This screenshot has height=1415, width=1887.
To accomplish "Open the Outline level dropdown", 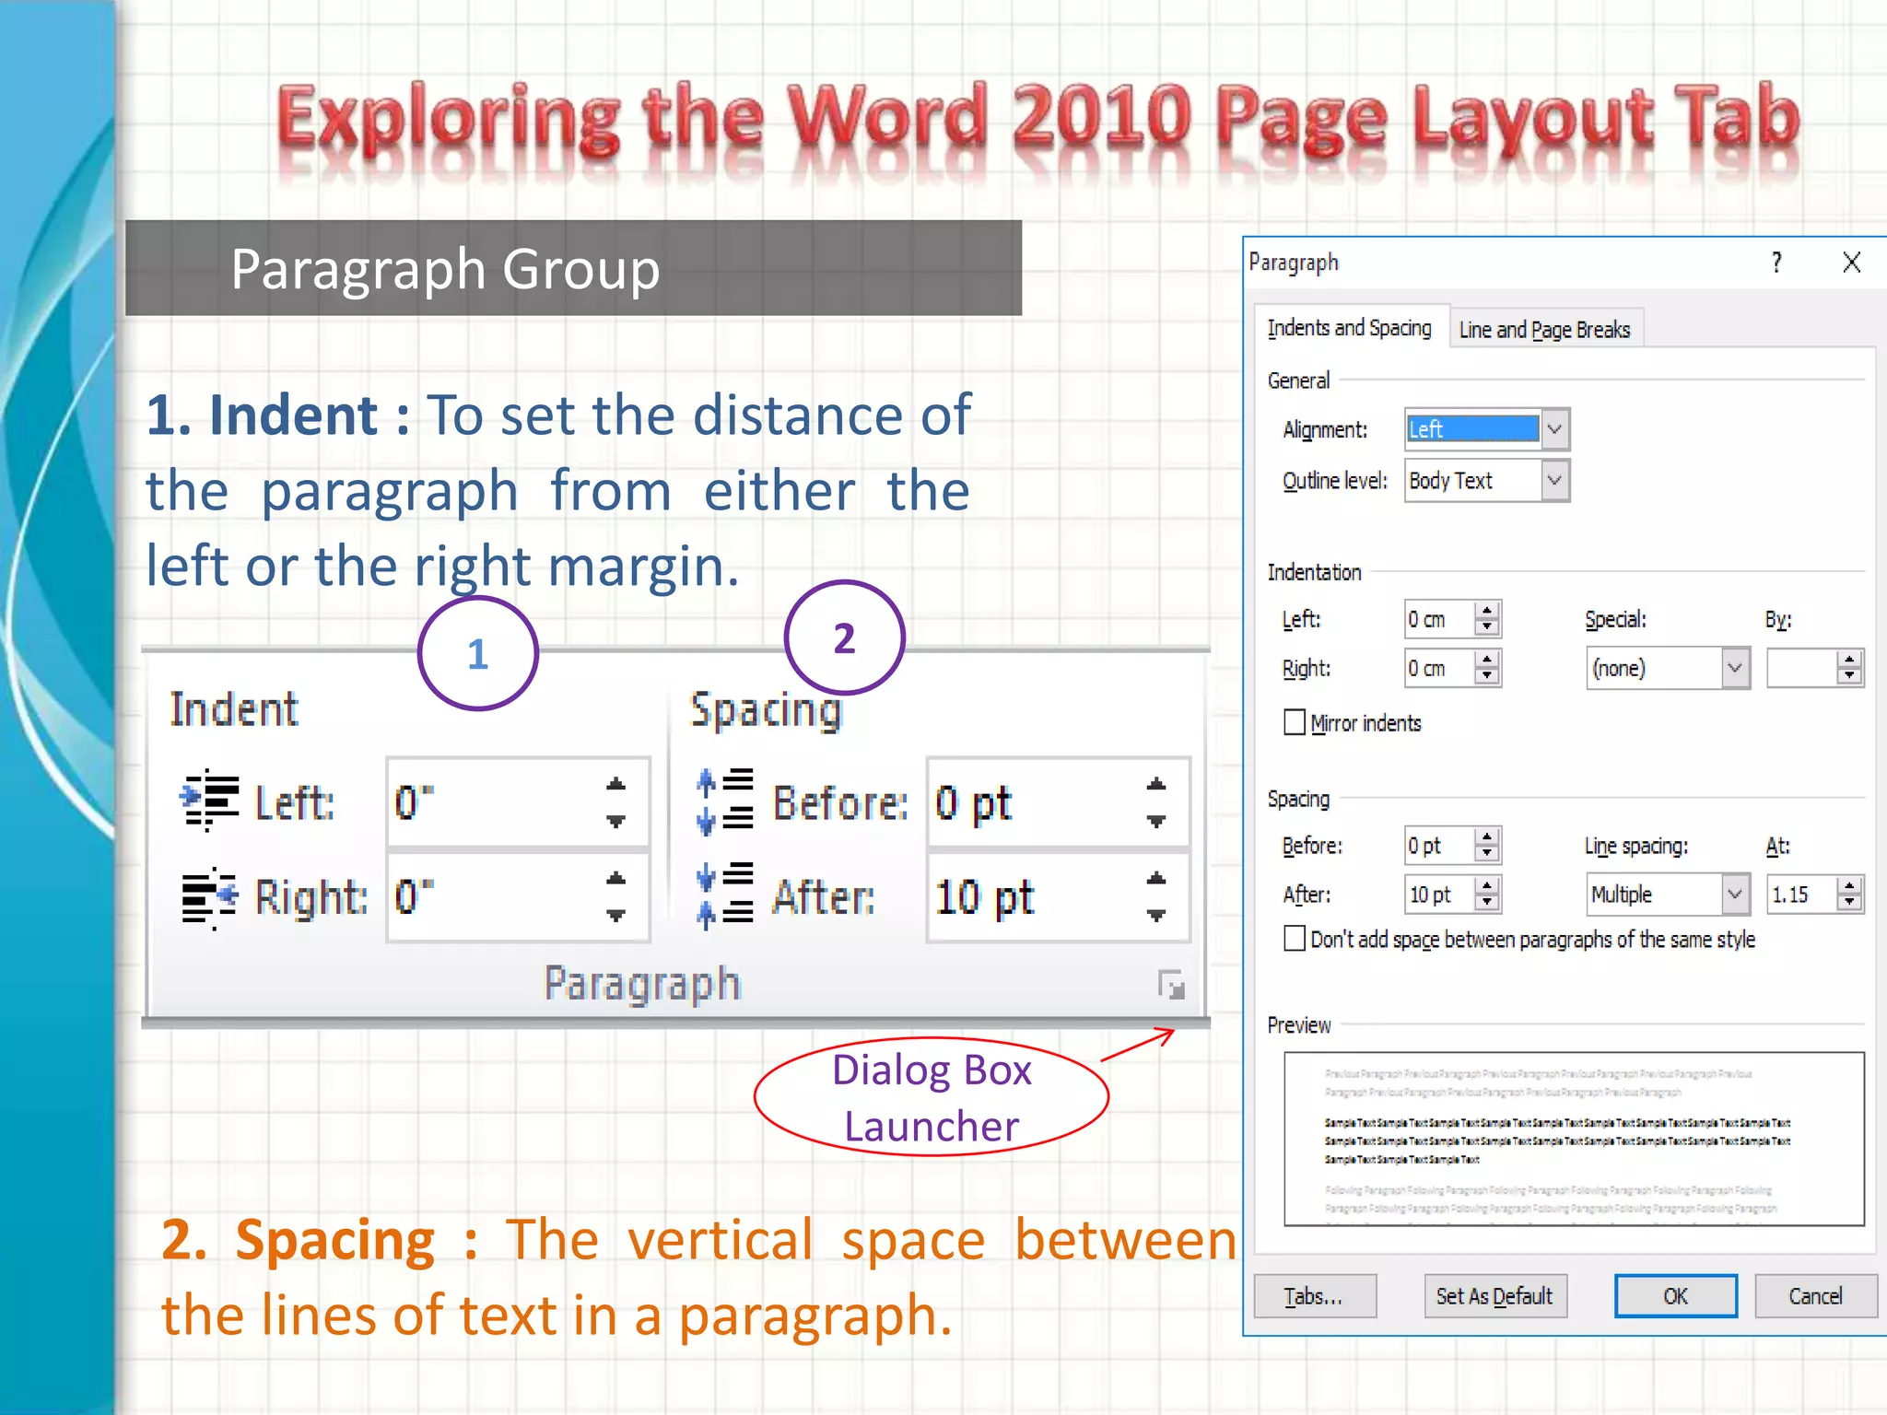I will (x=1554, y=480).
